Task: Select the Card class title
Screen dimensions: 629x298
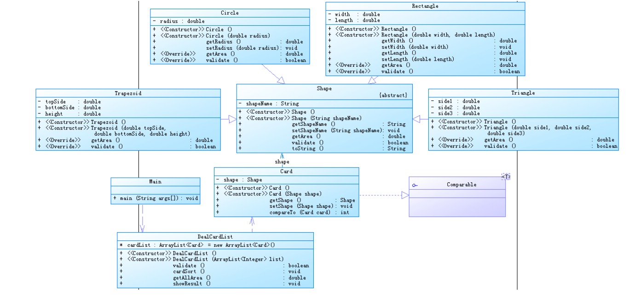Action: 286,171
